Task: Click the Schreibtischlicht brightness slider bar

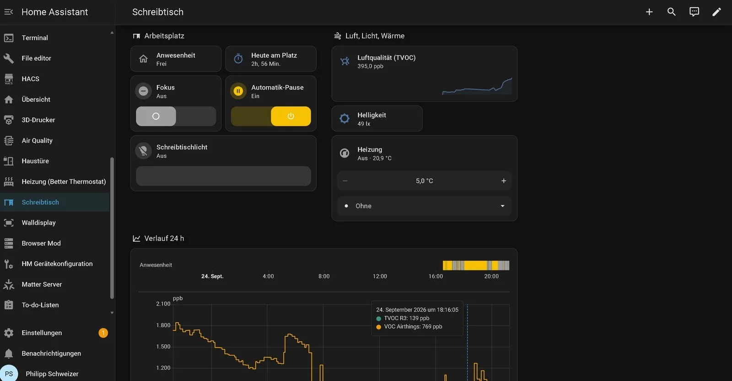Action: pyautogui.click(x=223, y=176)
